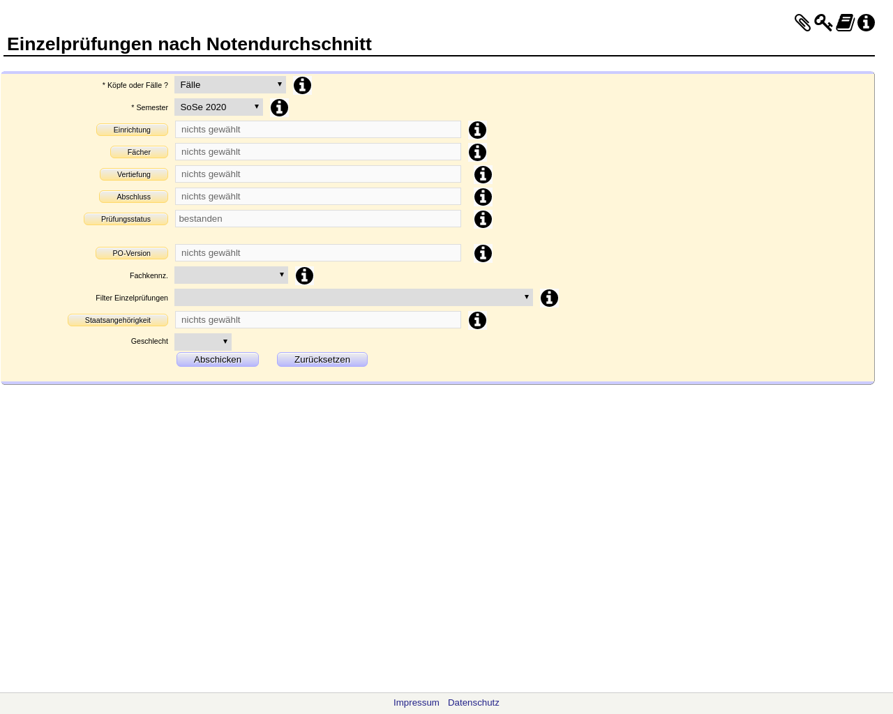Show info for Fächer field
Viewport: 893px width, 714px height.
[x=477, y=152]
